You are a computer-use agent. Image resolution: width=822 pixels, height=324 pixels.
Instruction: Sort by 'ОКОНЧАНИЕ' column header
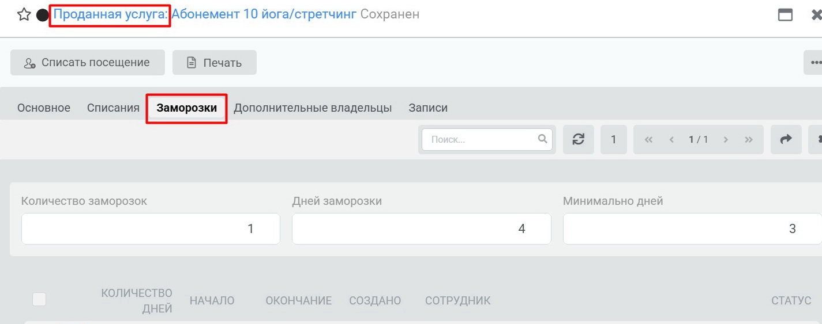pos(298,300)
